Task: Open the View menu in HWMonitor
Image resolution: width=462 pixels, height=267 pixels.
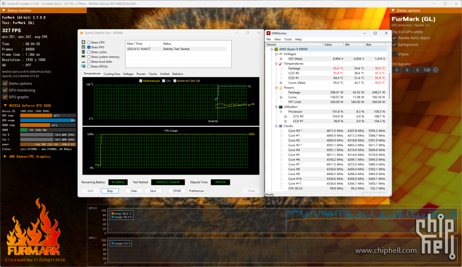Action: [277, 39]
